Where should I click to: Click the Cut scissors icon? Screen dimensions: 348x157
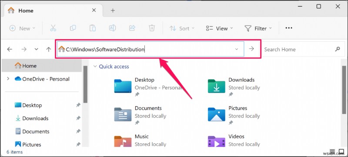53,28
